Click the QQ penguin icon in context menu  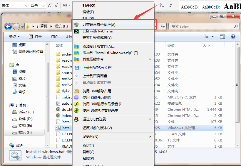76,119
